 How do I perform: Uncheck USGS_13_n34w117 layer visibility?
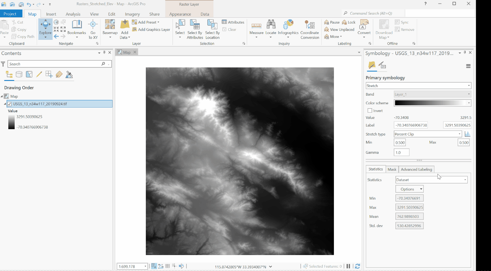click(9, 104)
